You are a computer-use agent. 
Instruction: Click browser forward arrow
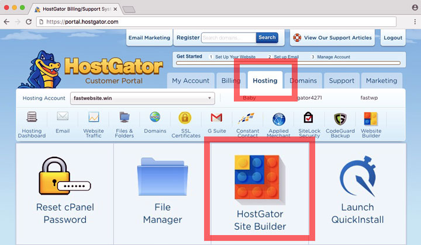[x=18, y=22]
